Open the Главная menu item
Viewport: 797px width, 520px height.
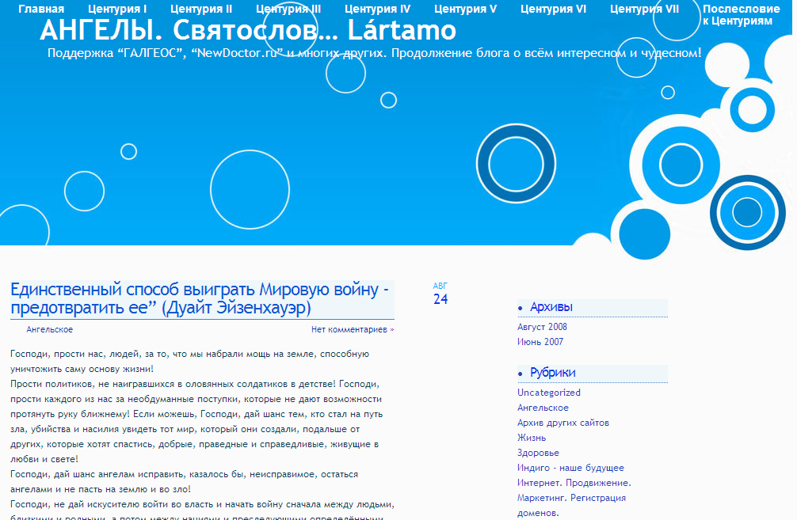pyautogui.click(x=41, y=9)
